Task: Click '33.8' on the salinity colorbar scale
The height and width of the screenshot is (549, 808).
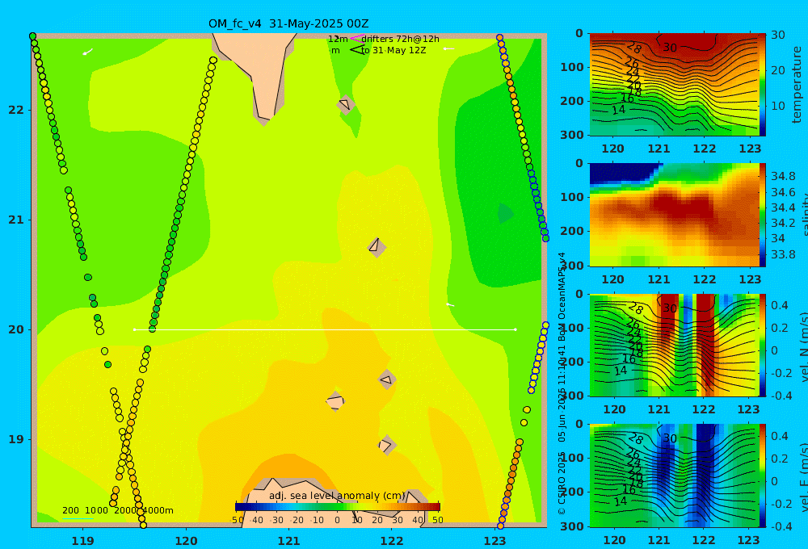Action: pyautogui.click(x=783, y=254)
